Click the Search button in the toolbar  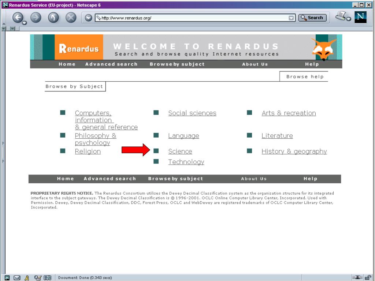click(312, 18)
